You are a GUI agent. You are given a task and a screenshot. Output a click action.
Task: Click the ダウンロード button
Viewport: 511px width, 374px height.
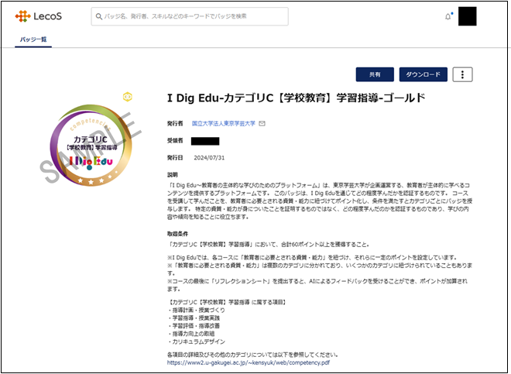[x=423, y=74]
